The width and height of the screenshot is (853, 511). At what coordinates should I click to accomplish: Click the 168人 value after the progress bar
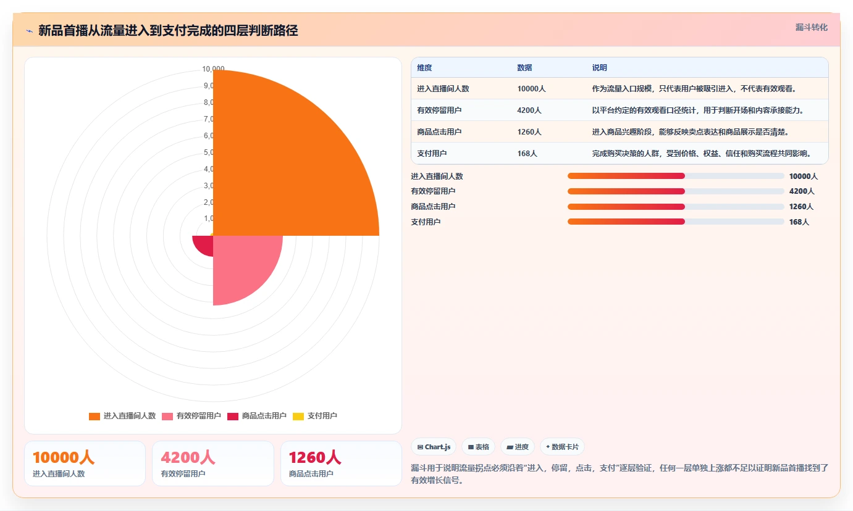(x=799, y=222)
